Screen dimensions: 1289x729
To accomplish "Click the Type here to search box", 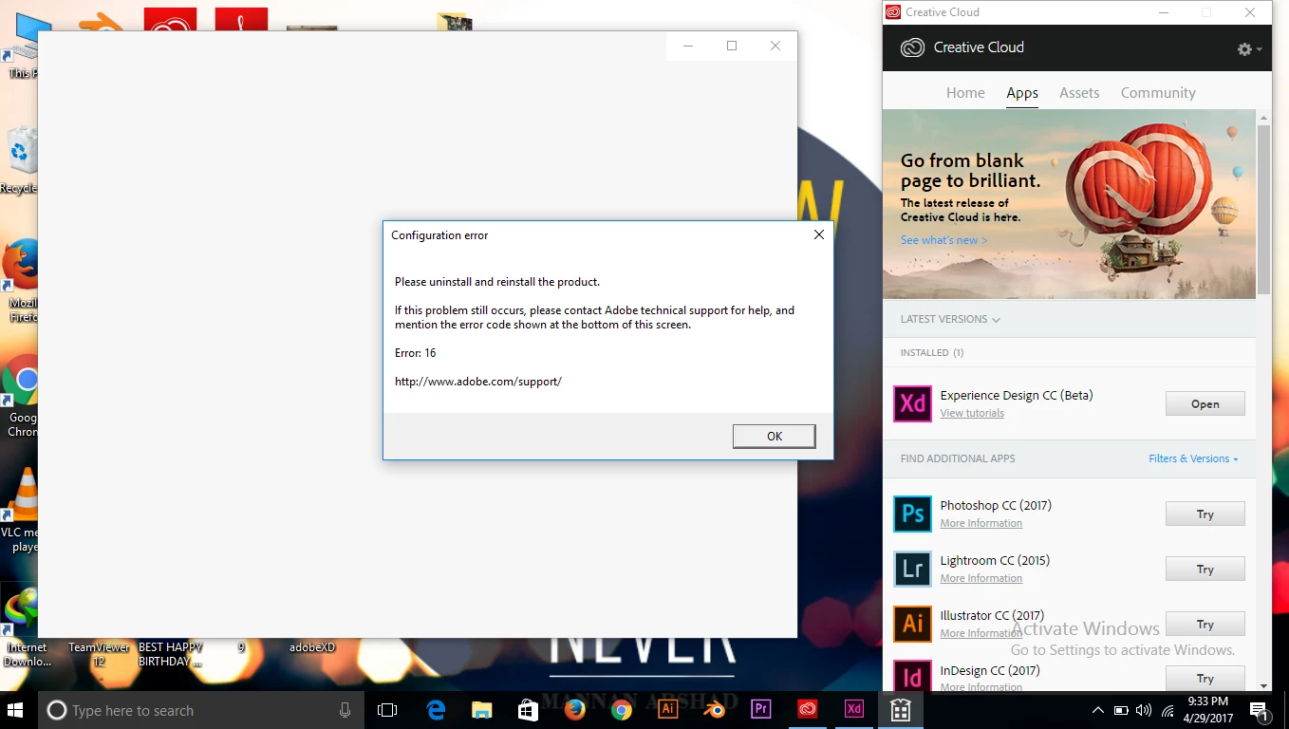I will tap(200, 710).
